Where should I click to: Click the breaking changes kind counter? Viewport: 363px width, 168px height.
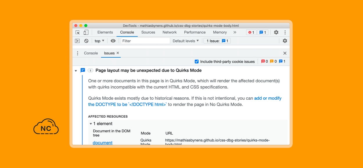coord(273,61)
